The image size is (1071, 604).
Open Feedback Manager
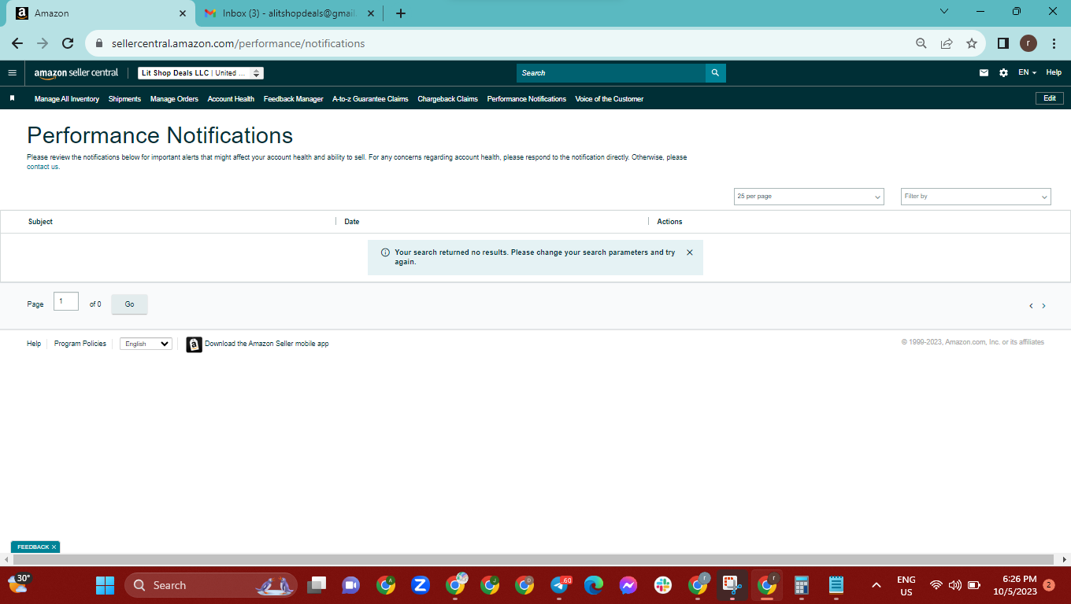293,99
